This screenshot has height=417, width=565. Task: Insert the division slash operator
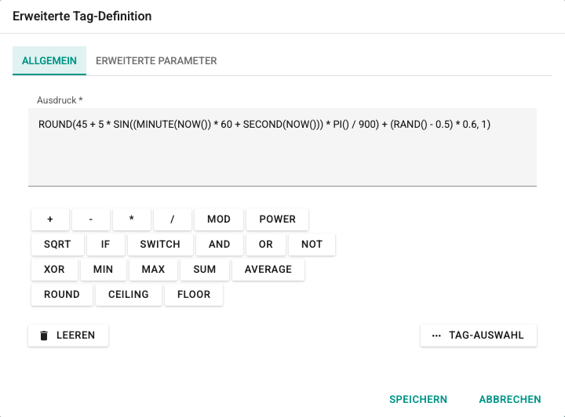[x=172, y=219]
